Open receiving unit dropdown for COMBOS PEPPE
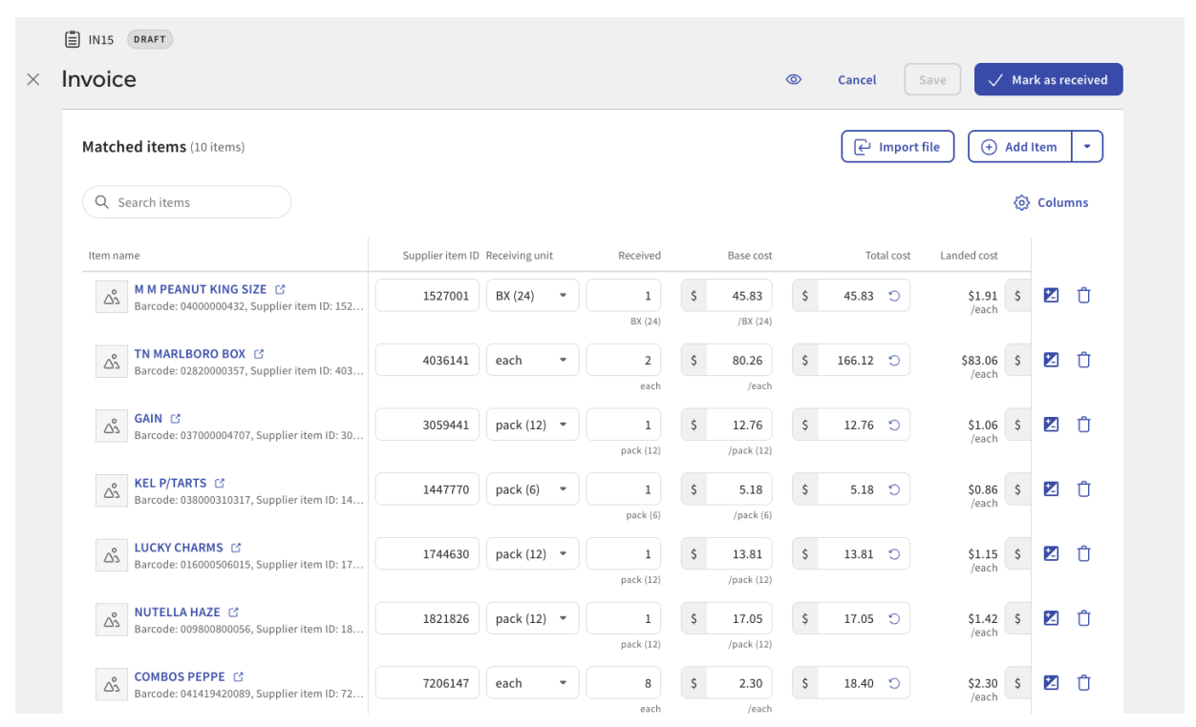This screenshot has width=1196, height=727. [x=532, y=683]
